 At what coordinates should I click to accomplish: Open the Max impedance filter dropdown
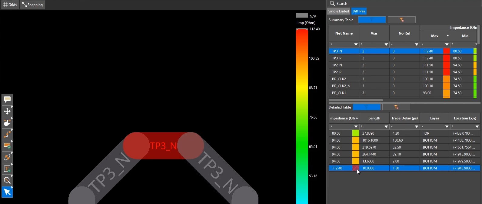[447, 45]
